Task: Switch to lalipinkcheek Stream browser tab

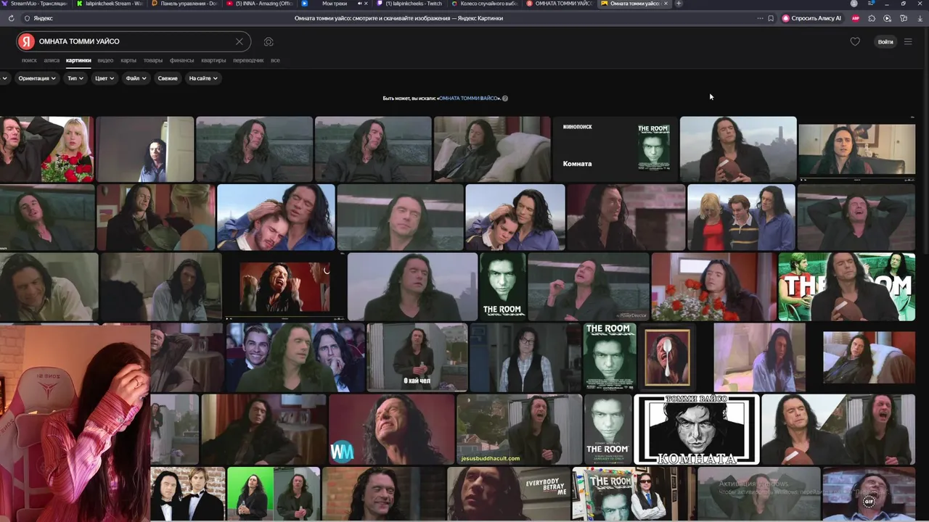Action: 109,4
